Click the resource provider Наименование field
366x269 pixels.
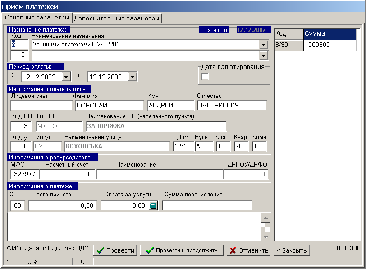coord(160,174)
